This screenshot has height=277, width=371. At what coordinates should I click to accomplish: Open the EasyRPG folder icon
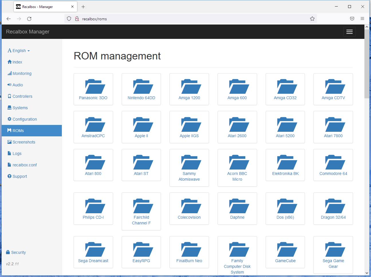[x=143, y=249]
